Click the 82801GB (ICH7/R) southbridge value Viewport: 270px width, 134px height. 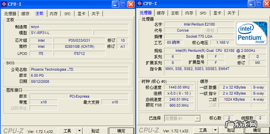pyautogui.click(x=79, y=46)
